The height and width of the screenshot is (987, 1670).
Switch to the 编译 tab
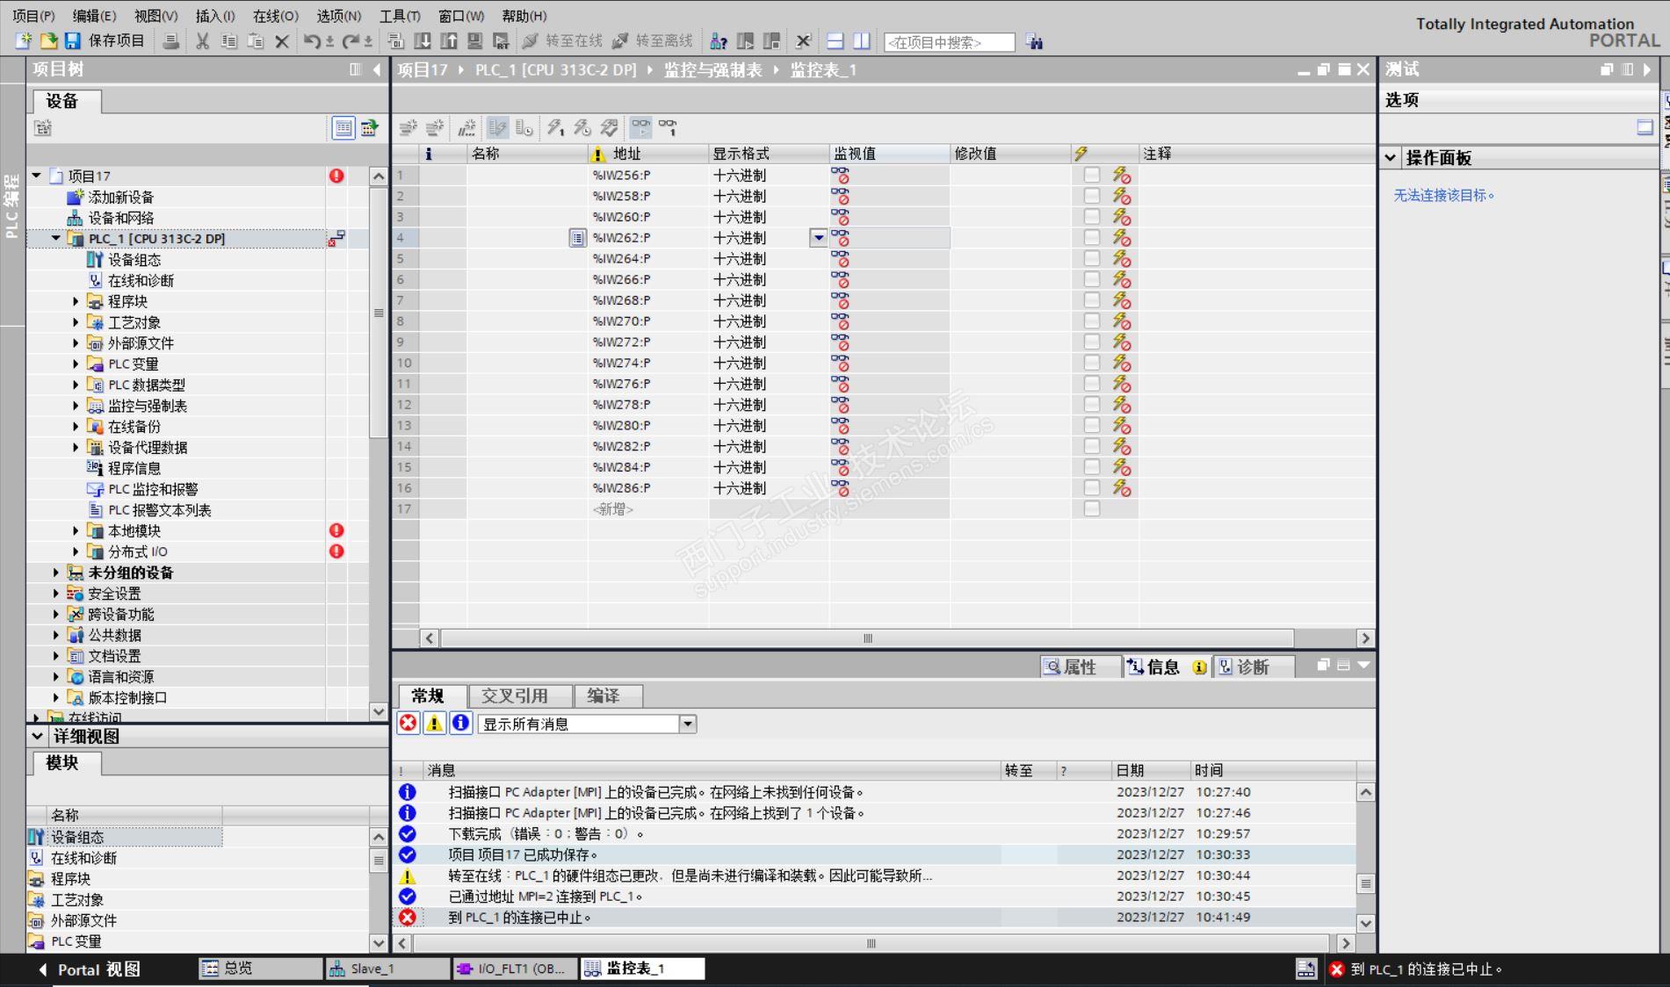pyautogui.click(x=608, y=695)
